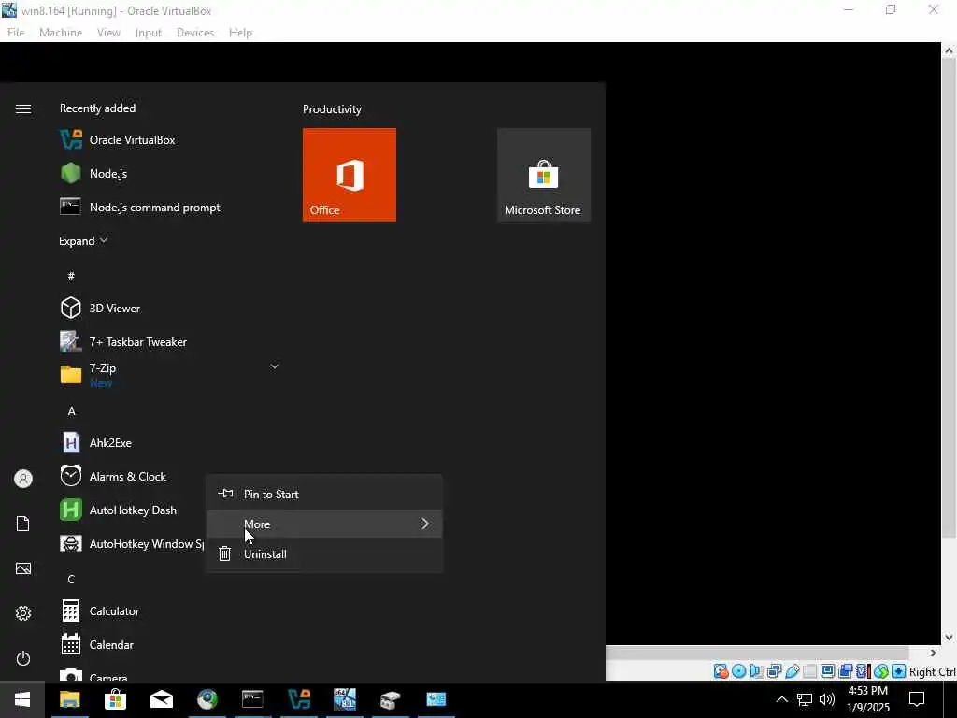Open the 7-Zip folder entry
Viewport: 957px width, 718px height.
(x=89, y=374)
